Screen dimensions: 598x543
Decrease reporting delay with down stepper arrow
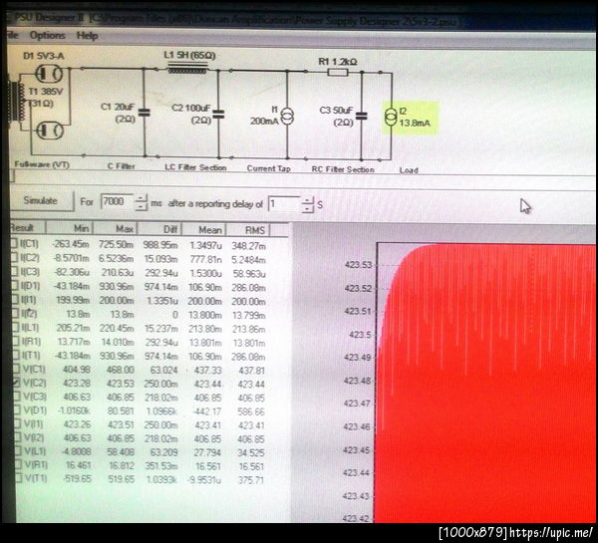308,209
